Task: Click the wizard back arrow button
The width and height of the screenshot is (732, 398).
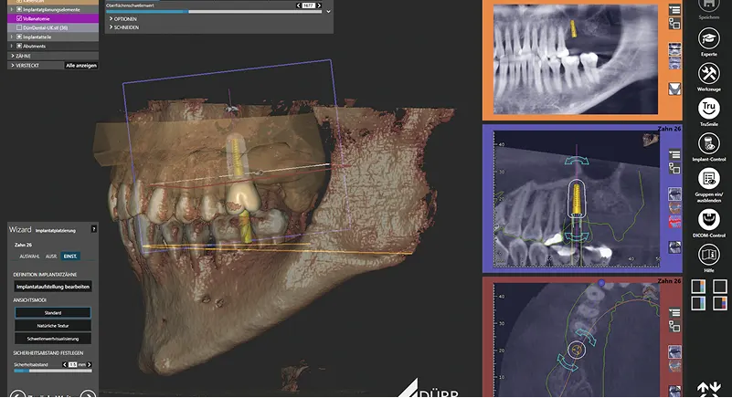Action: (x=17, y=394)
